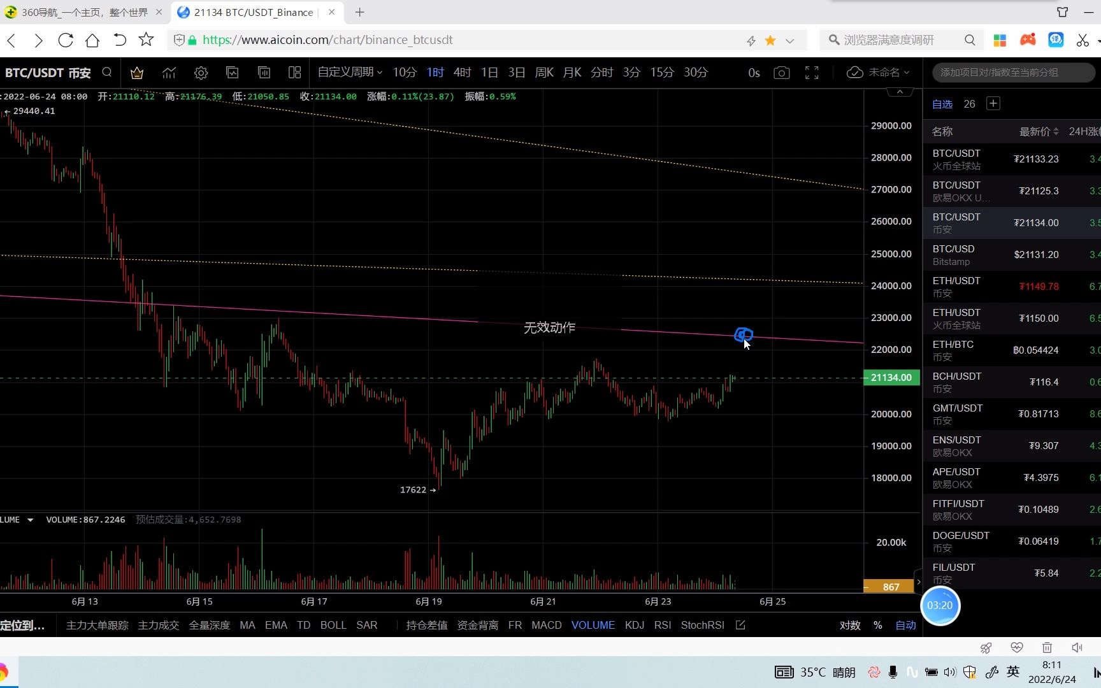1101x688 pixels.
Task: Select the 1日 timeframe
Action: pyautogui.click(x=489, y=72)
